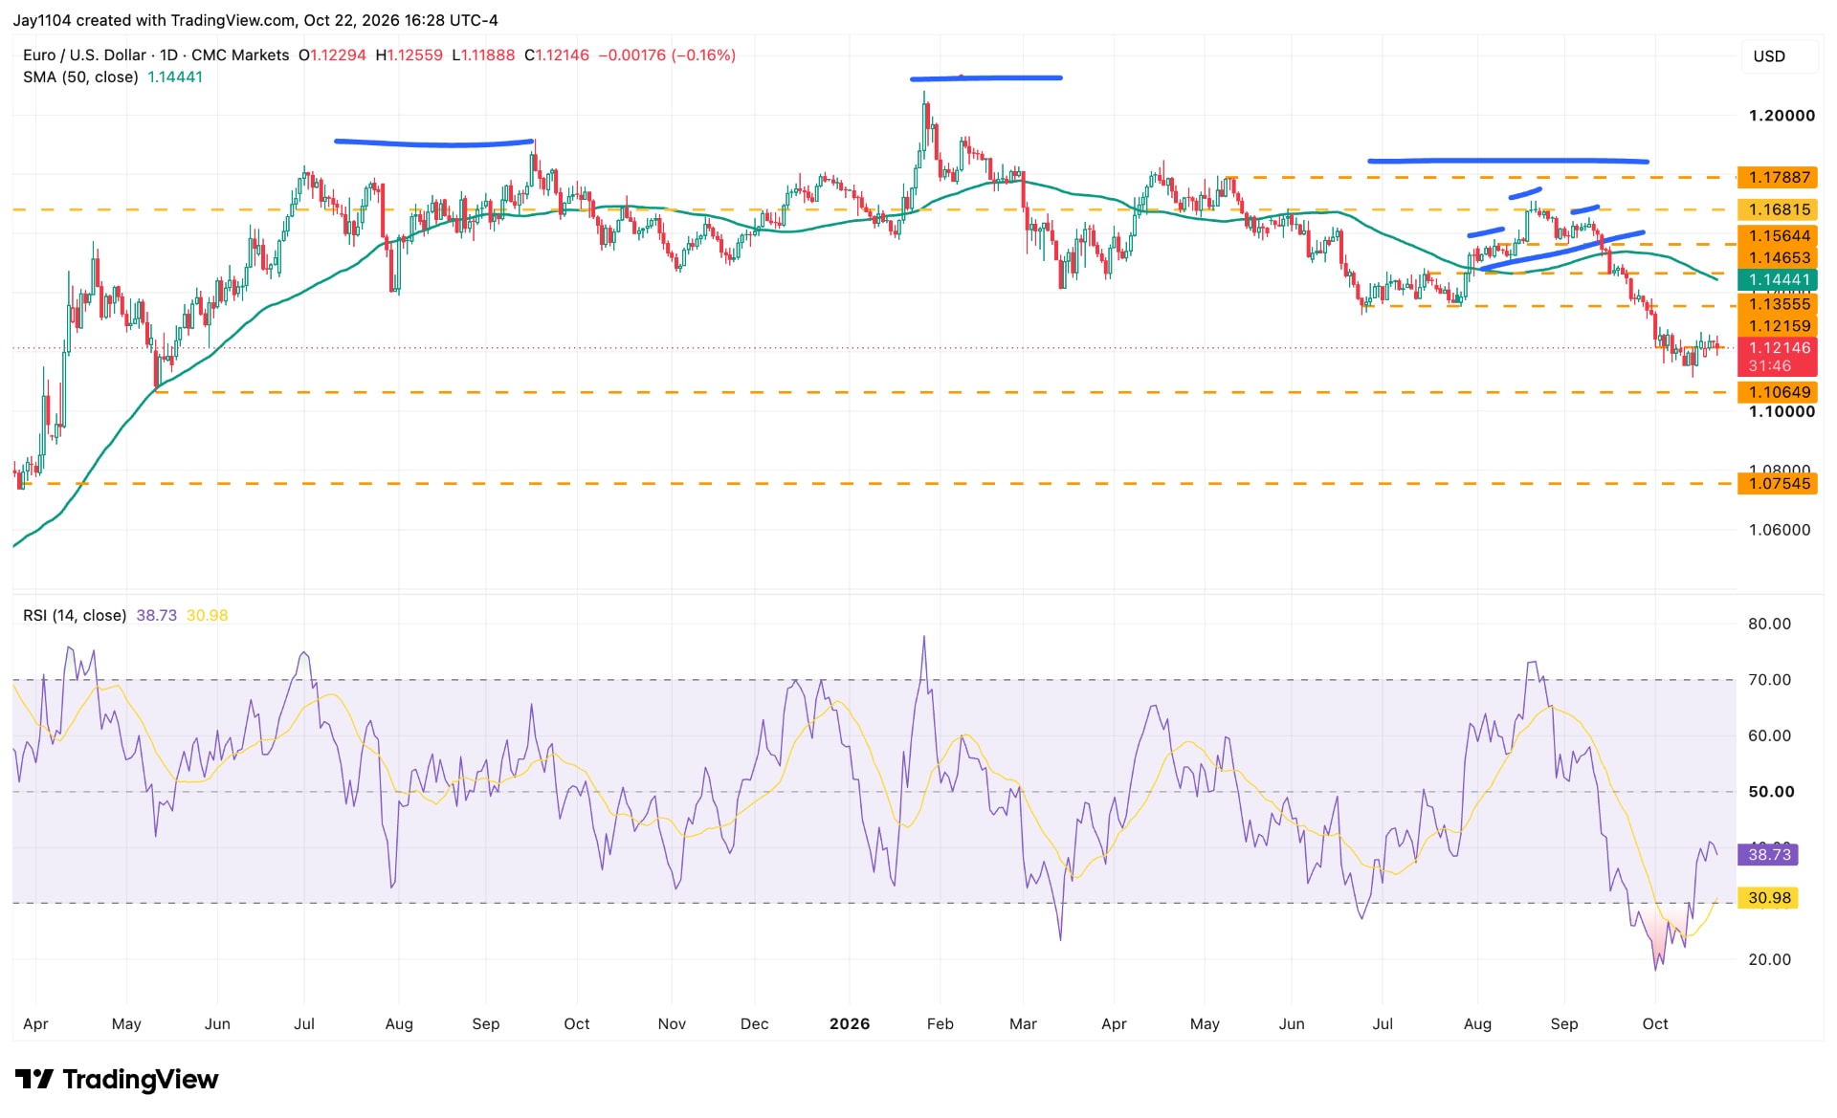Click the closing price C1.12146 in header
Viewport: 1837px width, 1118px height.
tap(557, 55)
